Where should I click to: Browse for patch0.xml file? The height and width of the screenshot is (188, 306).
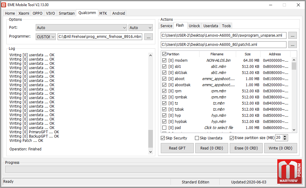292,45
